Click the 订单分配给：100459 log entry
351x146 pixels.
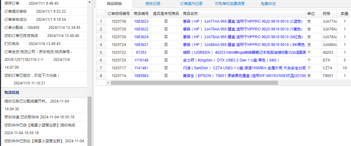(x=44, y=28)
